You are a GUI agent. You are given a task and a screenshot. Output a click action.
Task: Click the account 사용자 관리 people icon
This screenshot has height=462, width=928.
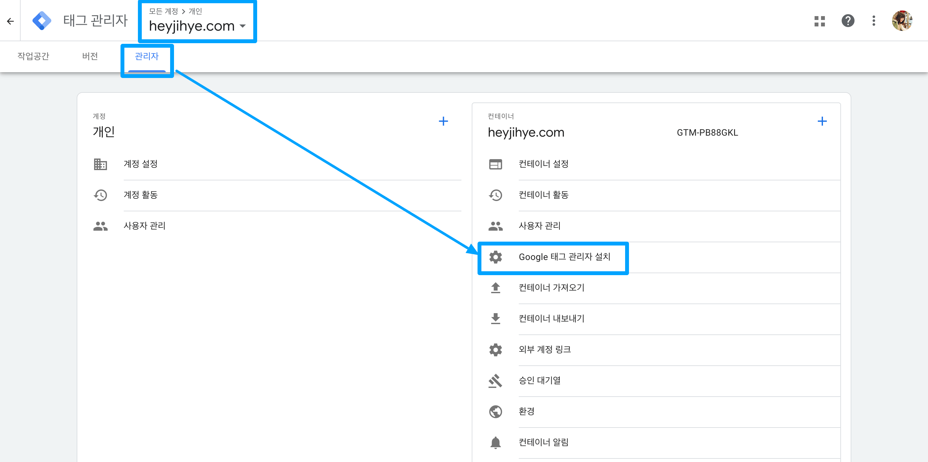[100, 226]
